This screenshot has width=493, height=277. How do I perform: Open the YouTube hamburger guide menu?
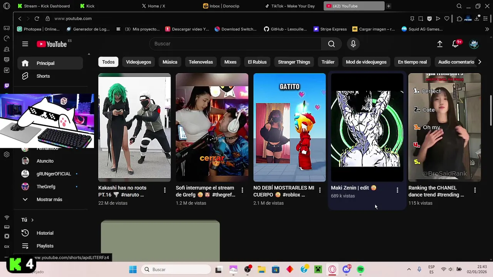[x=25, y=44]
